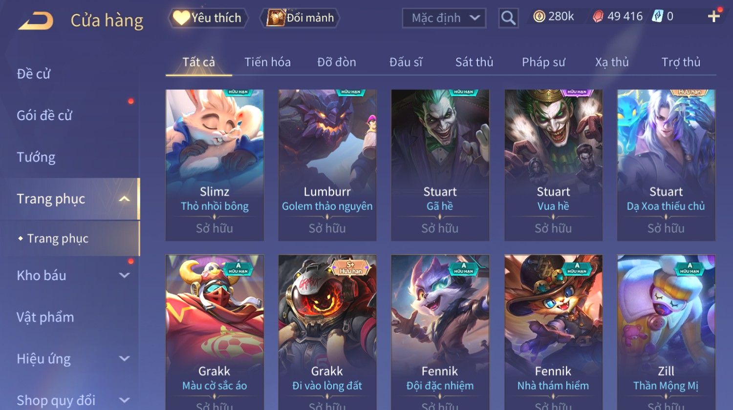Click the red gem currency icon
The width and height of the screenshot is (733, 410).
click(x=598, y=17)
